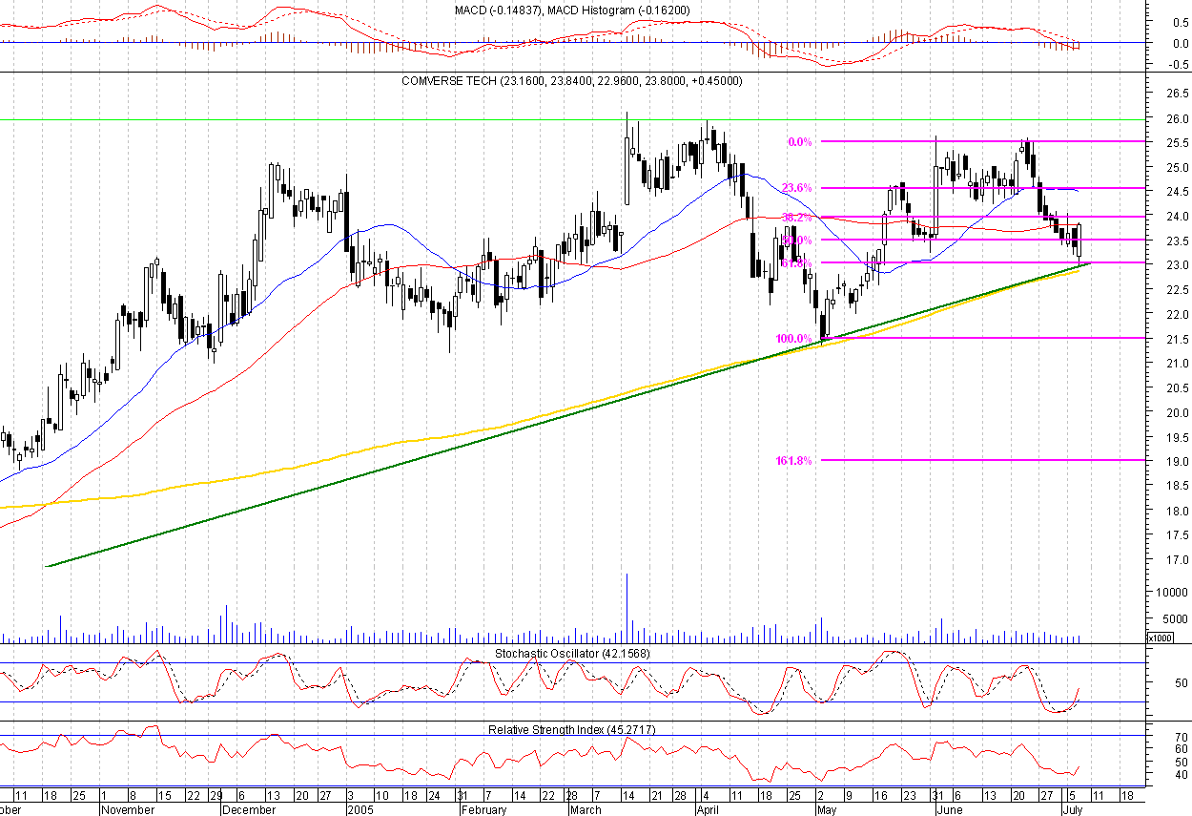Select the 100.0% Fibonacci retracement label
The height and width of the screenshot is (816, 1192).
tap(793, 338)
